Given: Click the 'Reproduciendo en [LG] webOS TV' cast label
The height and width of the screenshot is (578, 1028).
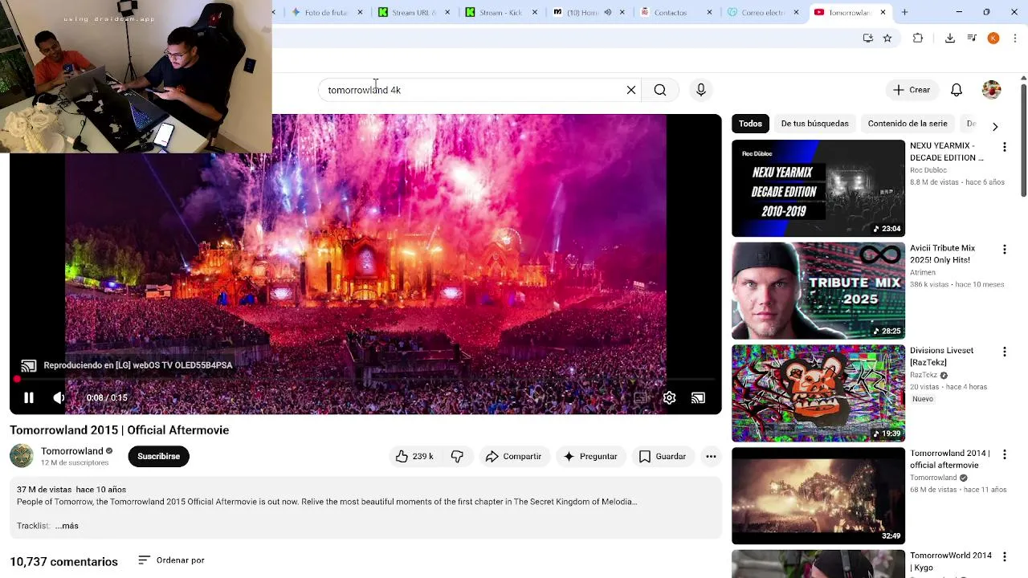Looking at the screenshot, I should coord(137,365).
